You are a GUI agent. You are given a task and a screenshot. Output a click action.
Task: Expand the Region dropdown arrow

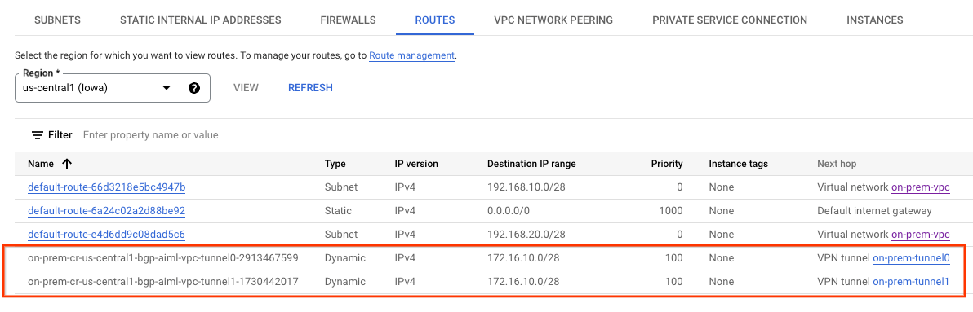tap(167, 88)
